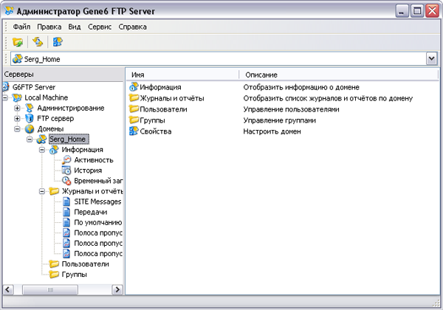This screenshot has height=310, width=443.
Task: Collapse the Local Machine tree node
Action: pos(5,98)
